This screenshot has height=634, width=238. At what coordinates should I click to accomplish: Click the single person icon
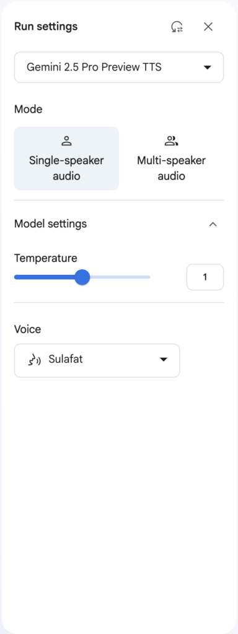66,141
